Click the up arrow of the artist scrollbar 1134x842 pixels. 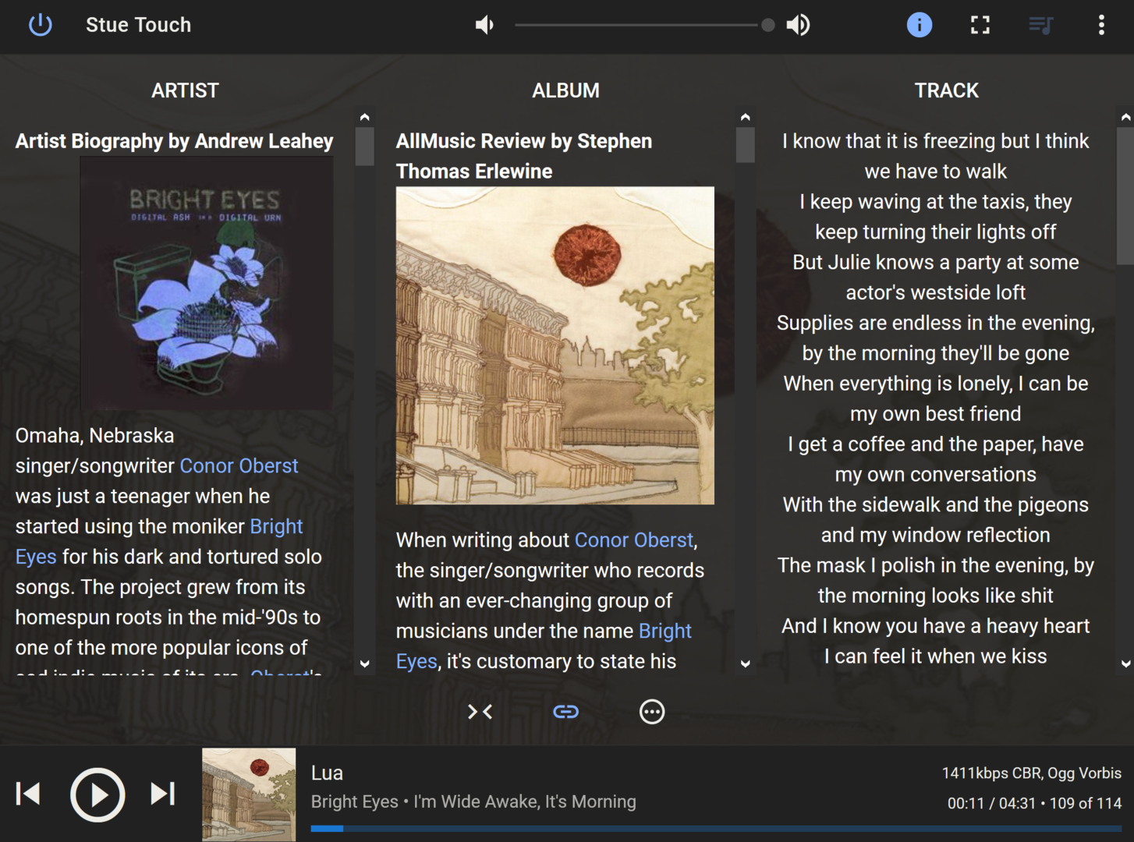tap(364, 117)
